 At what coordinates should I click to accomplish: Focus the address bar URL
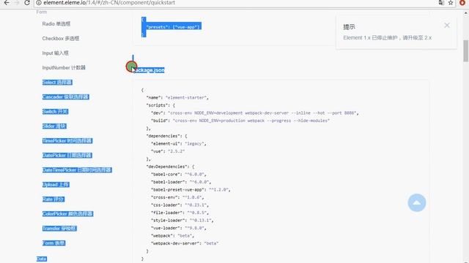(109, 3)
